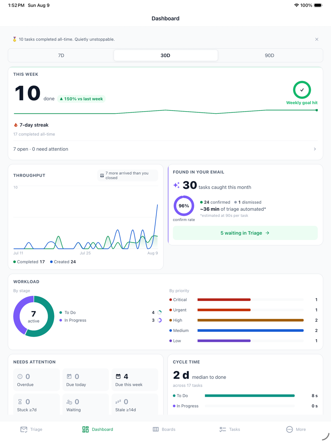Click the Medium priority bar
Image resolution: width=331 pixels, height=442 pixels.
pyautogui.click(x=250, y=331)
